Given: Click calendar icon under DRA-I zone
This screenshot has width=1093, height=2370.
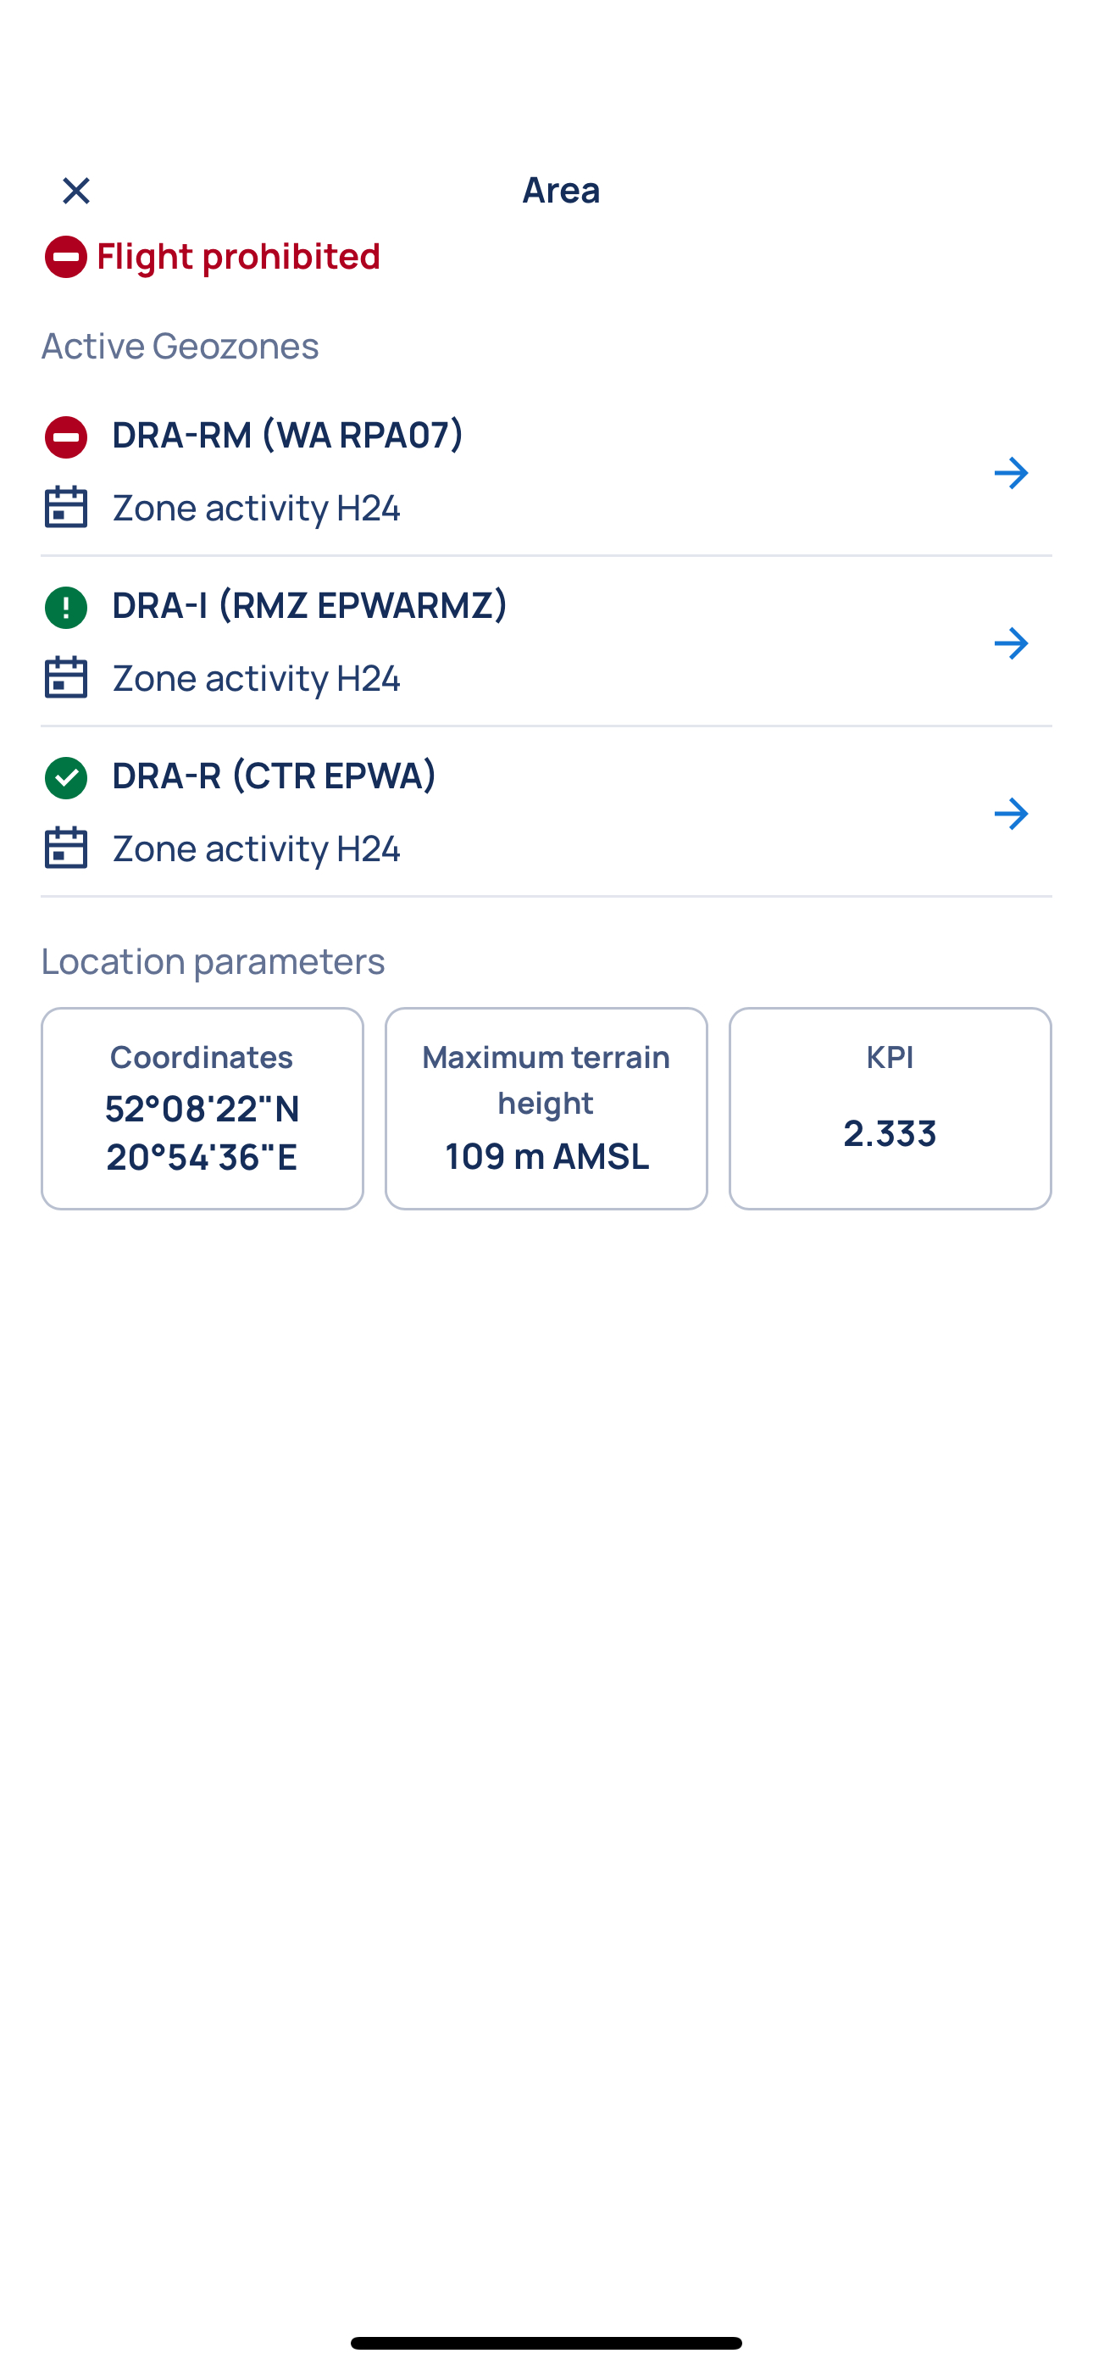Looking at the screenshot, I should [65, 677].
